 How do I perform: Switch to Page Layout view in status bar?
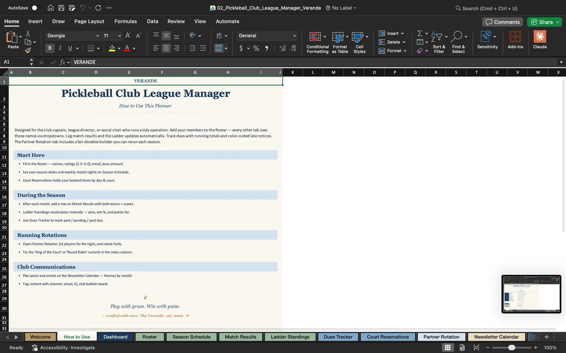[x=462, y=348]
